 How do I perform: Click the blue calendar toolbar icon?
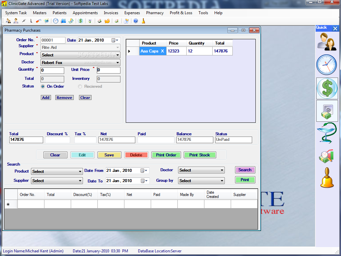point(63,21)
